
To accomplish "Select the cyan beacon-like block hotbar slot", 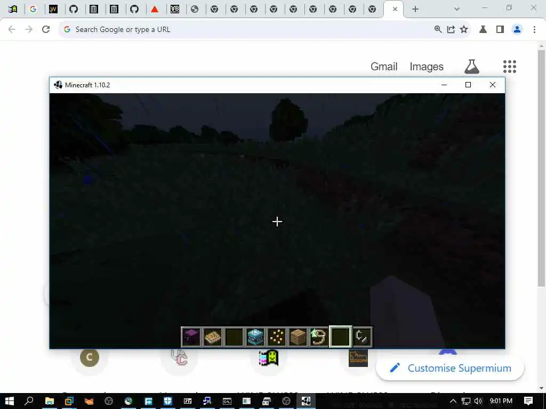I will 255,337.
